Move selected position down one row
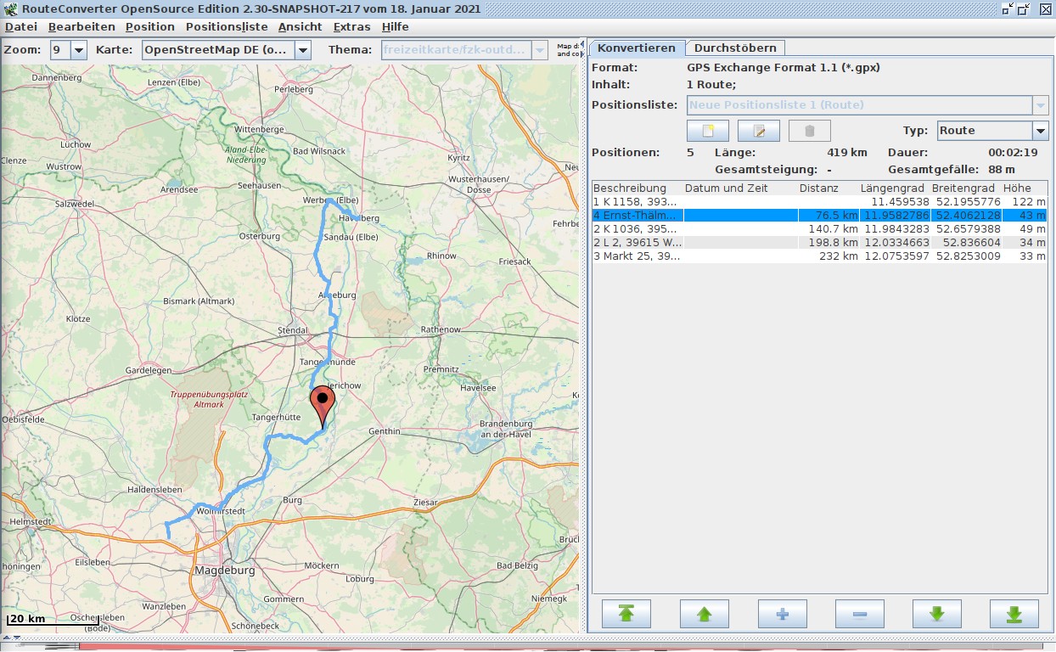Viewport: 1056px width, 652px height. (936, 614)
